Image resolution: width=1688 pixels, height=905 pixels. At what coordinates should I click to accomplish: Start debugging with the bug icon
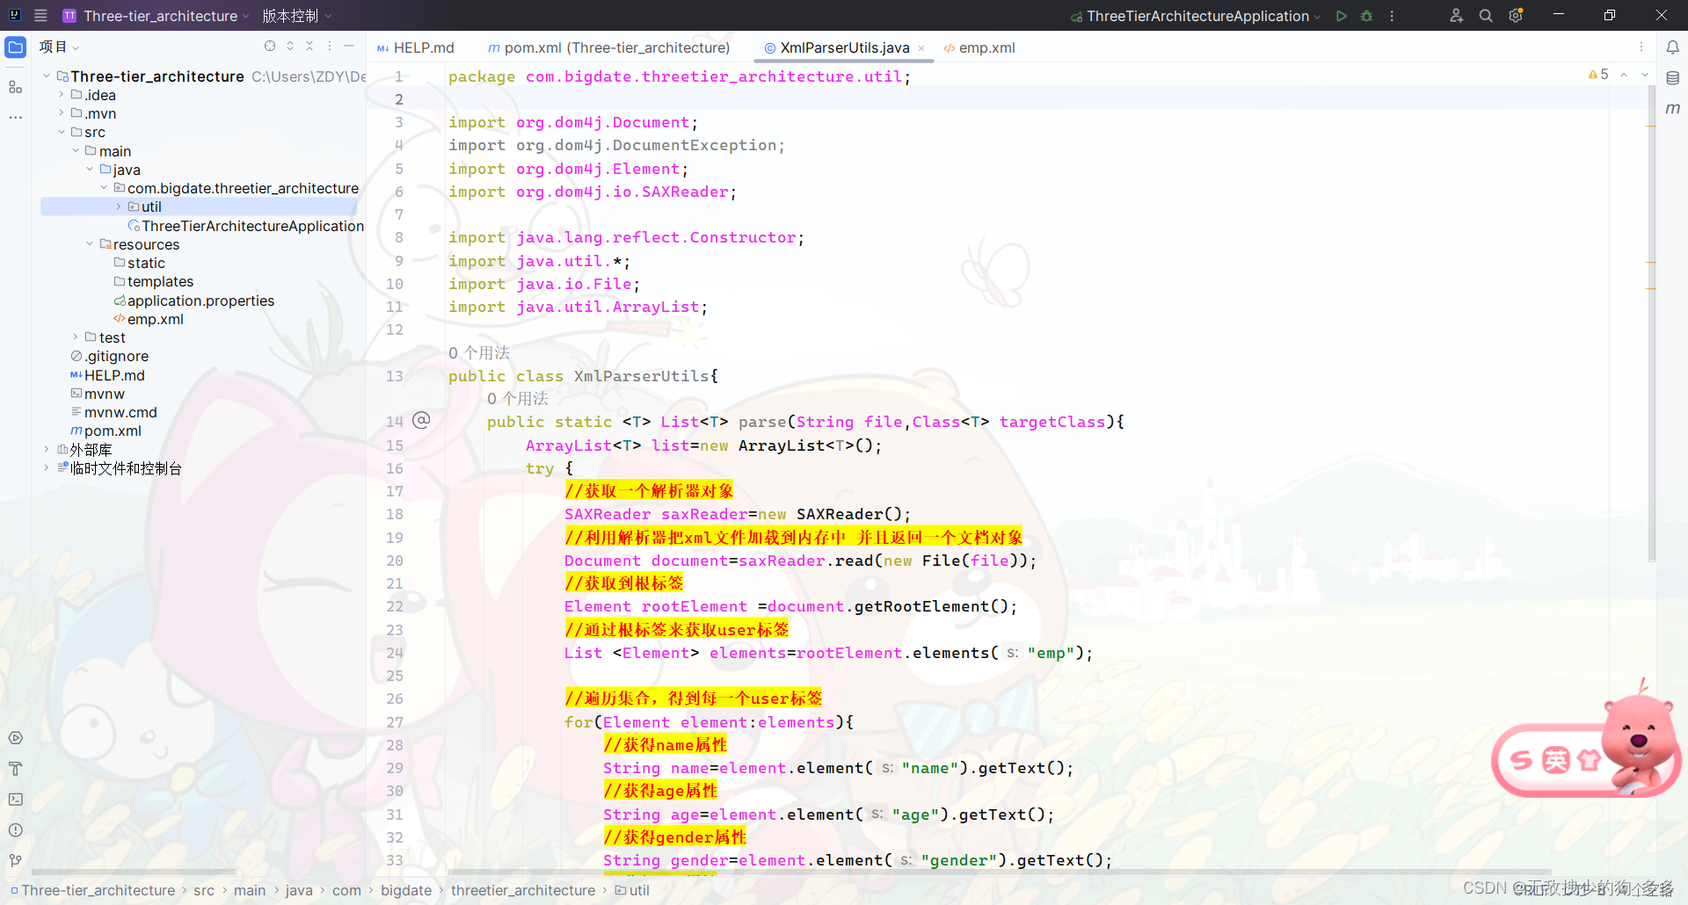1366,16
